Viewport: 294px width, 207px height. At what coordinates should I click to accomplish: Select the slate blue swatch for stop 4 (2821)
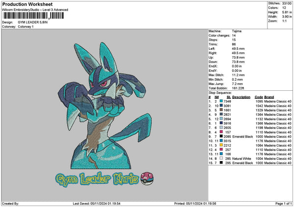coord(221,114)
